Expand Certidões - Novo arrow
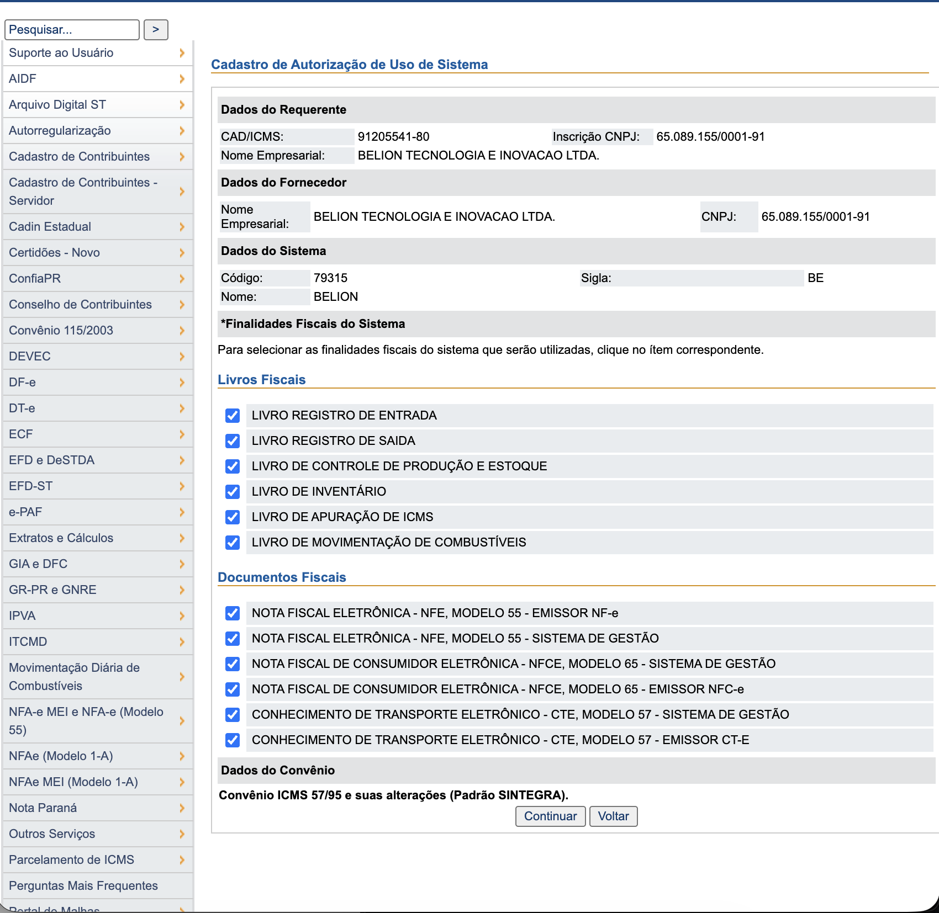 [x=182, y=253]
